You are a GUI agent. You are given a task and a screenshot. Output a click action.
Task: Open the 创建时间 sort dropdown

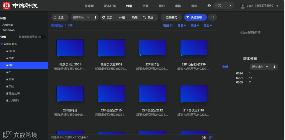tap(82, 17)
